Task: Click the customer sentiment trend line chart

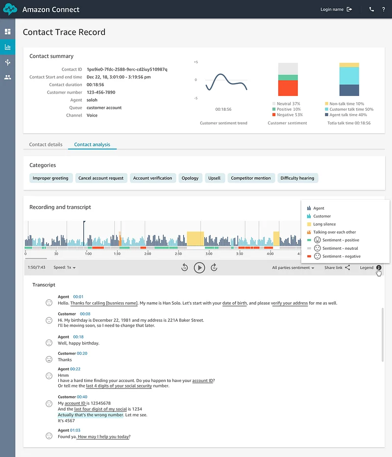Action: click(226, 82)
